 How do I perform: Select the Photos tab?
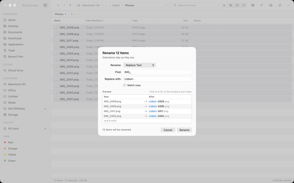pyautogui.click(x=60, y=14)
